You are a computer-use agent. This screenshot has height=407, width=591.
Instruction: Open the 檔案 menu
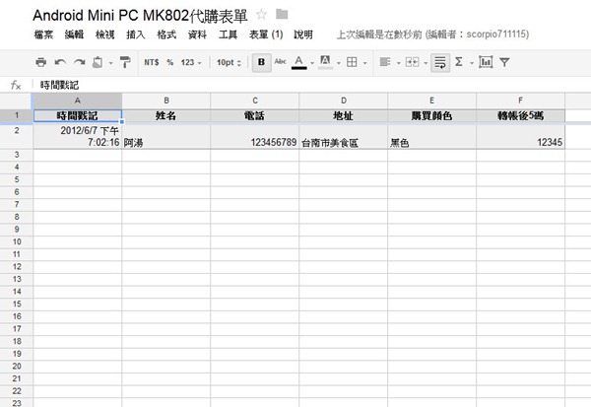(43, 34)
